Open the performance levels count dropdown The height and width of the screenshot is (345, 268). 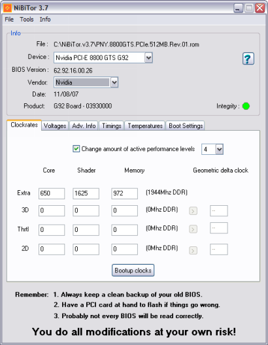pos(220,150)
